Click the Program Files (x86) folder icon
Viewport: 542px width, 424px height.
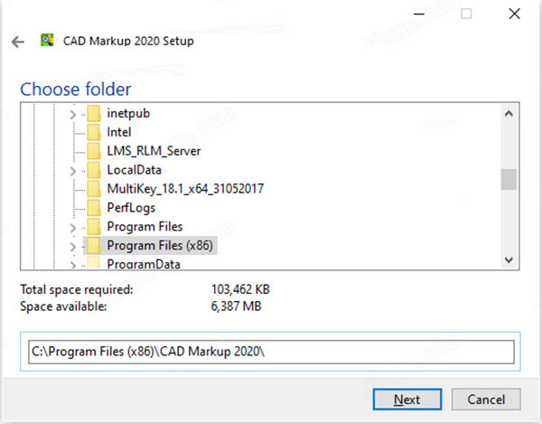point(94,246)
